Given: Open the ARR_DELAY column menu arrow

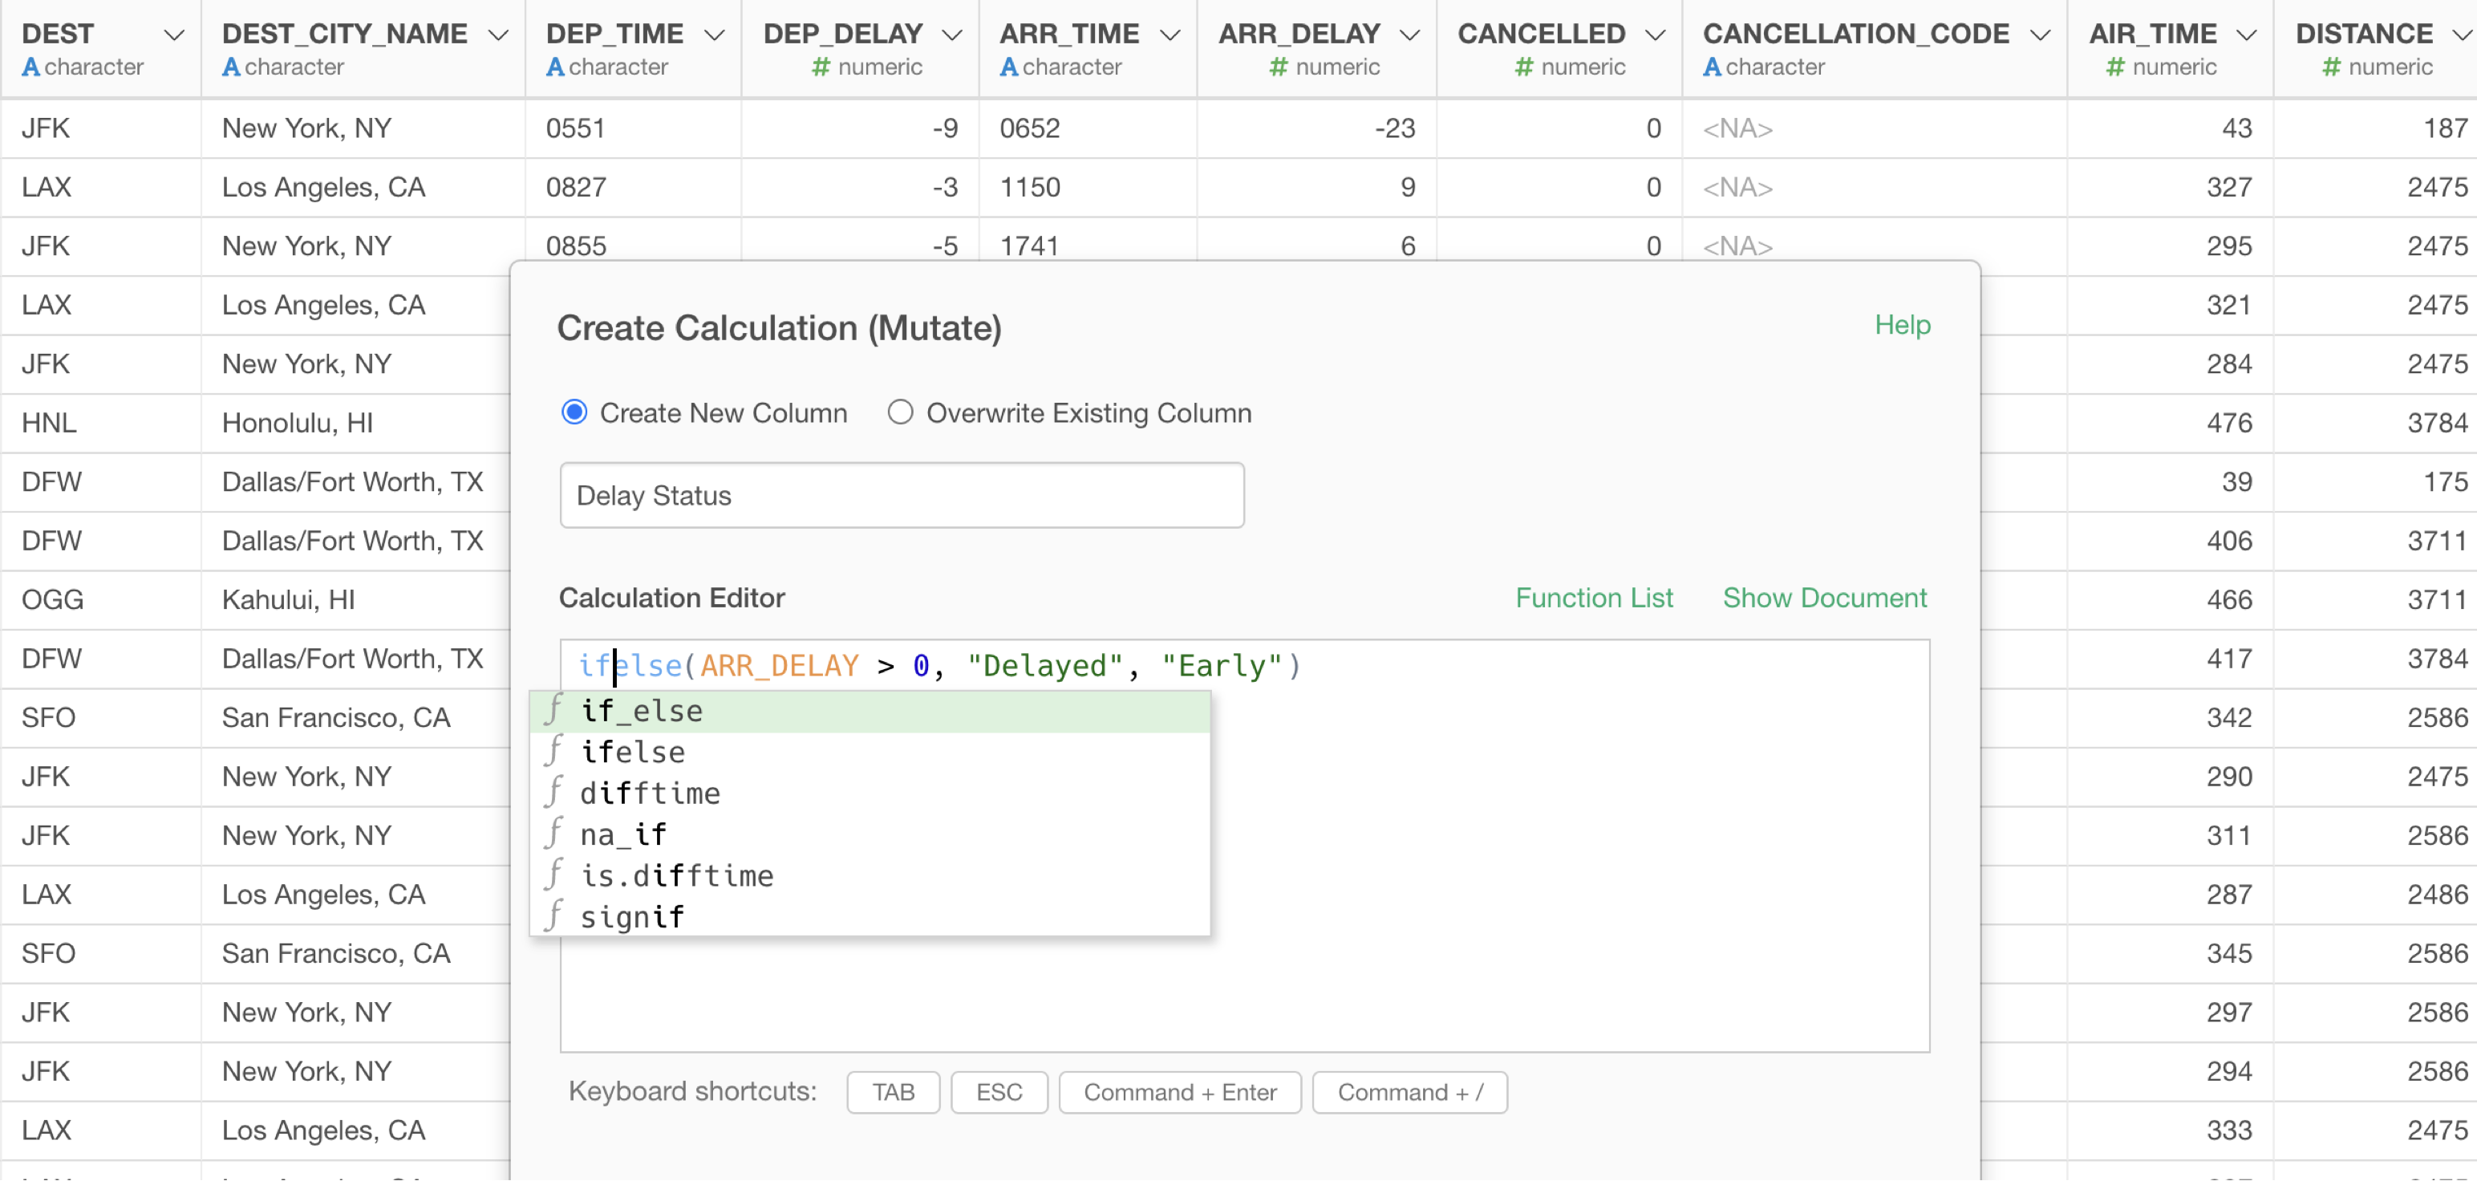Looking at the screenshot, I should 1409,35.
